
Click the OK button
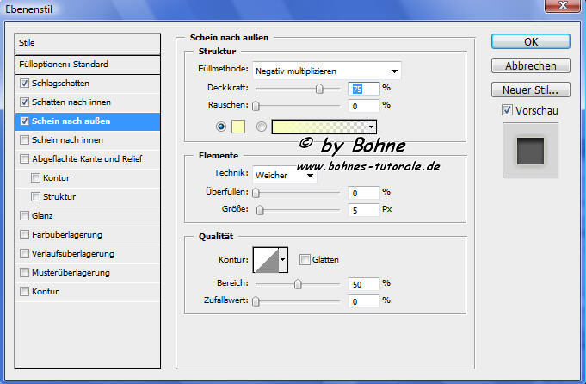point(531,41)
